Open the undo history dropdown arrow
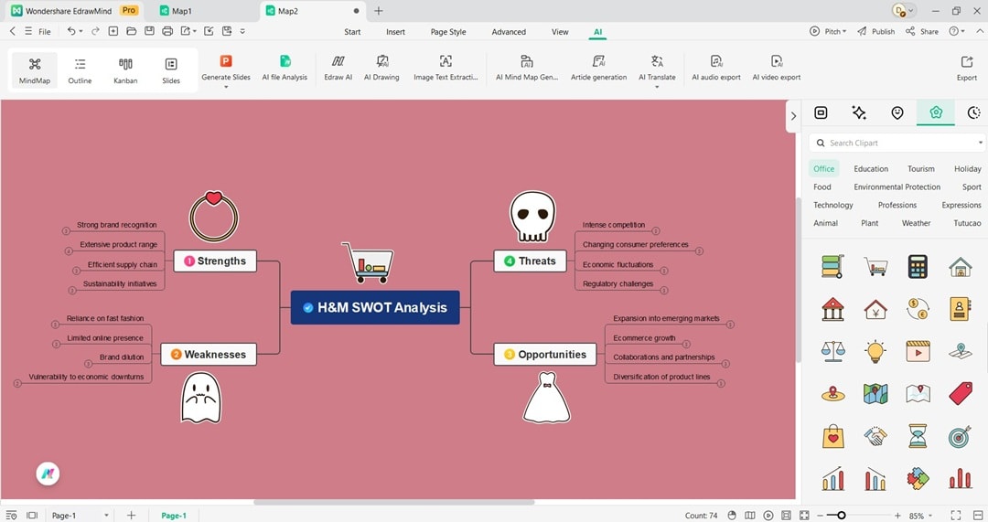Image resolution: width=988 pixels, height=522 pixels. click(81, 31)
